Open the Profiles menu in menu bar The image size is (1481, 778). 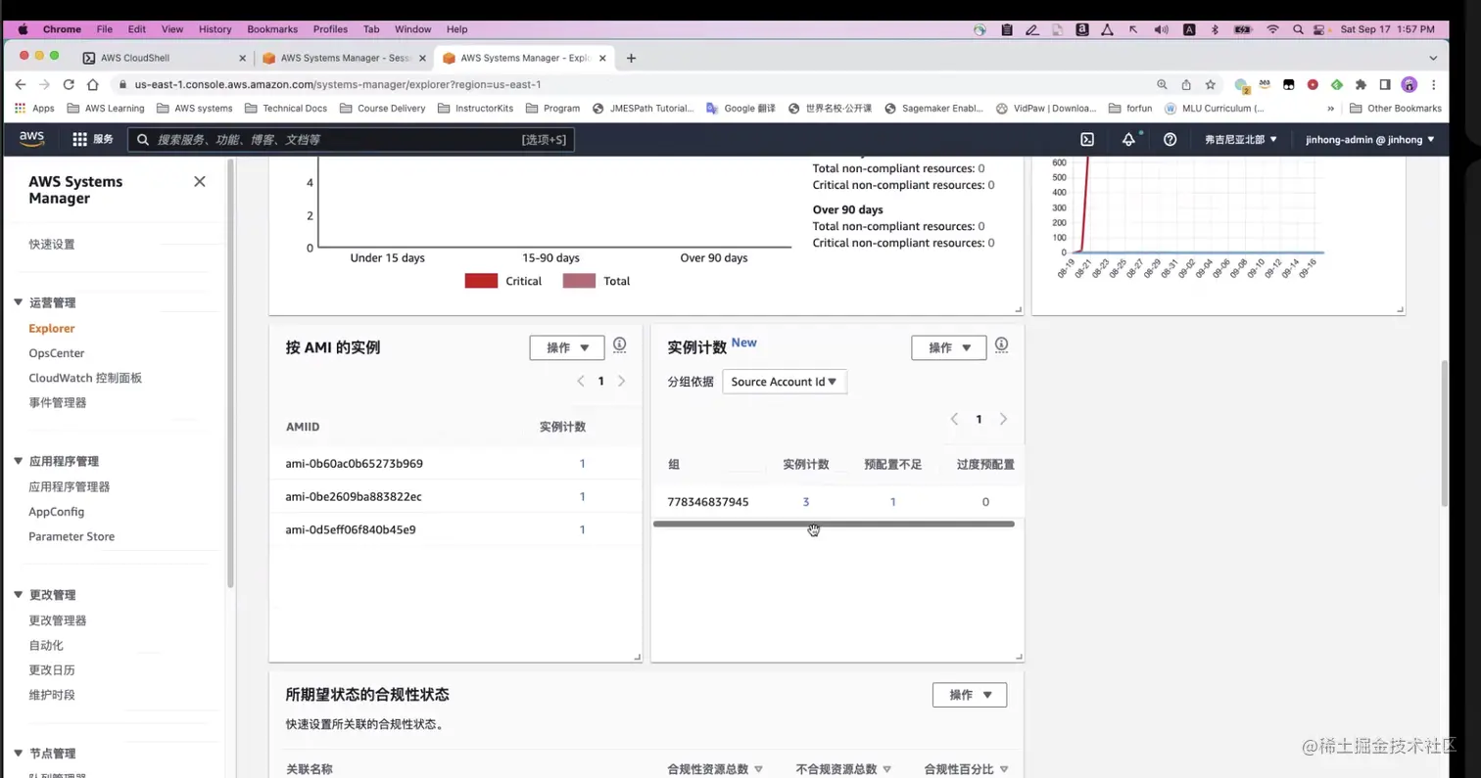[330, 29]
